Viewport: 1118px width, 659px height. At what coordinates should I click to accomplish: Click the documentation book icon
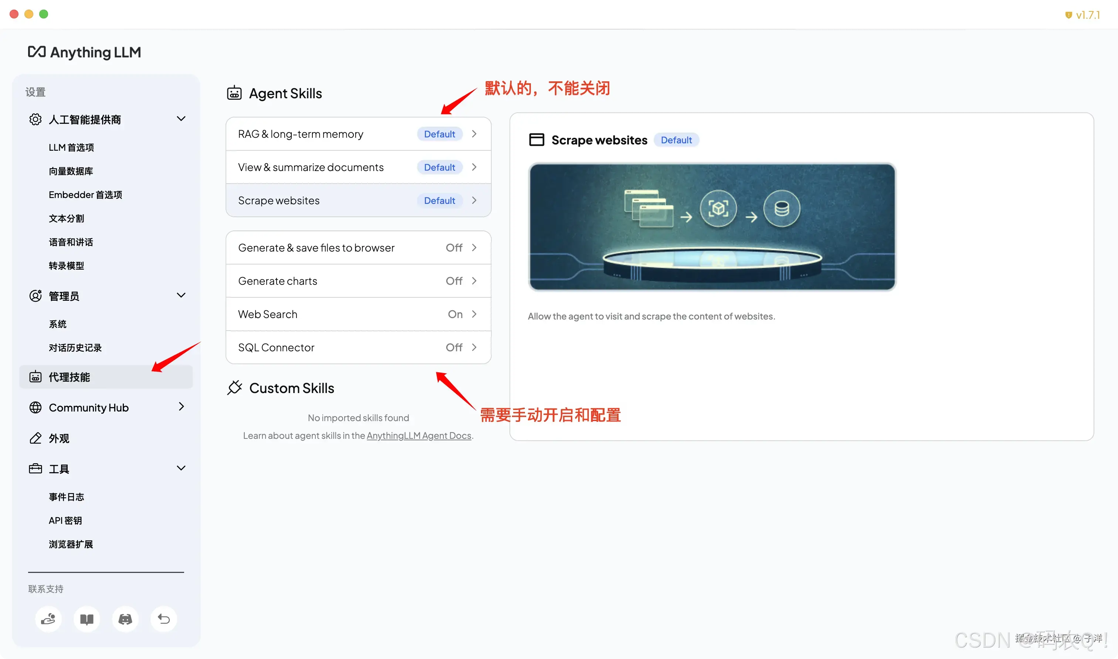[87, 619]
